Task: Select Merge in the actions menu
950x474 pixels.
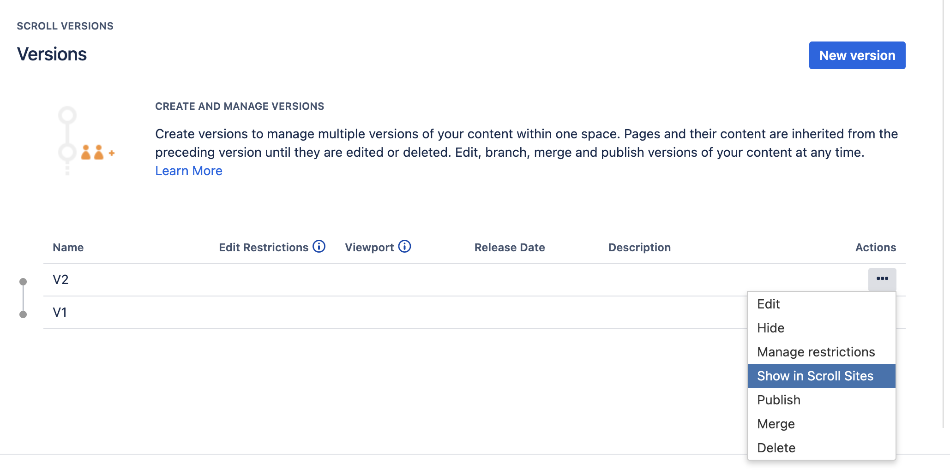Action: coord(776,424)
